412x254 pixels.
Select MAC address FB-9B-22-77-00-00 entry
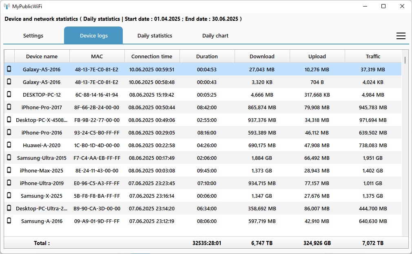[x=97, y=120]
